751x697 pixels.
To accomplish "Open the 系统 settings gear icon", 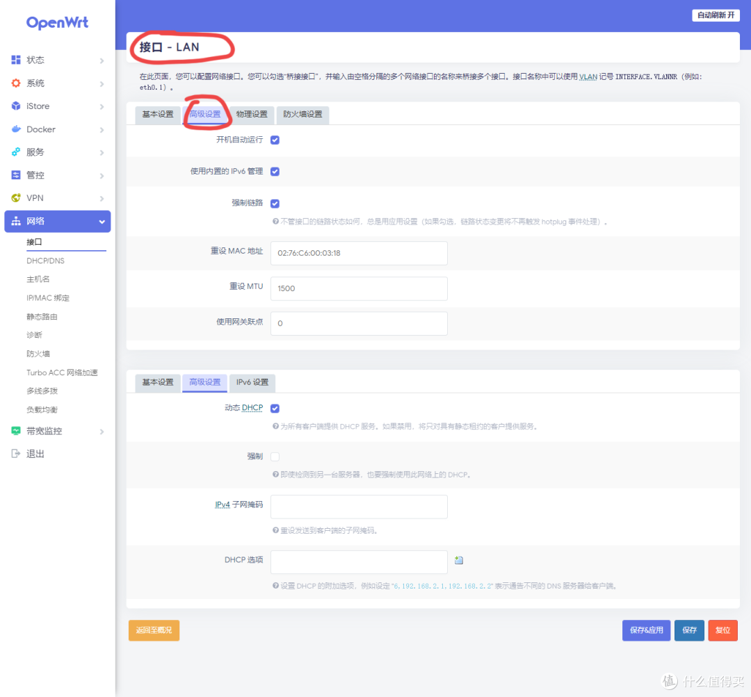I will click(17, 83).
